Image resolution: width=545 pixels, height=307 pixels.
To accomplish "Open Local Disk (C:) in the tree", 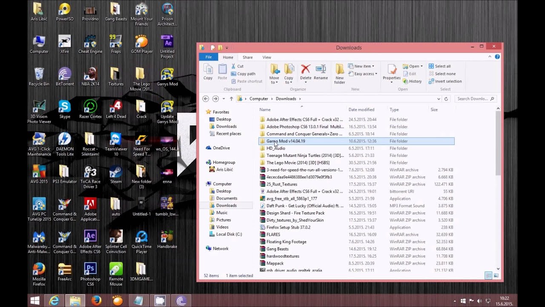I will point(229,234).
